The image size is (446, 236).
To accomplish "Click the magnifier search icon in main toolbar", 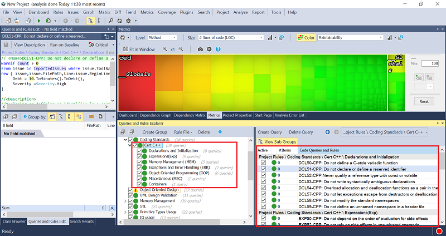I will [111, 21].
